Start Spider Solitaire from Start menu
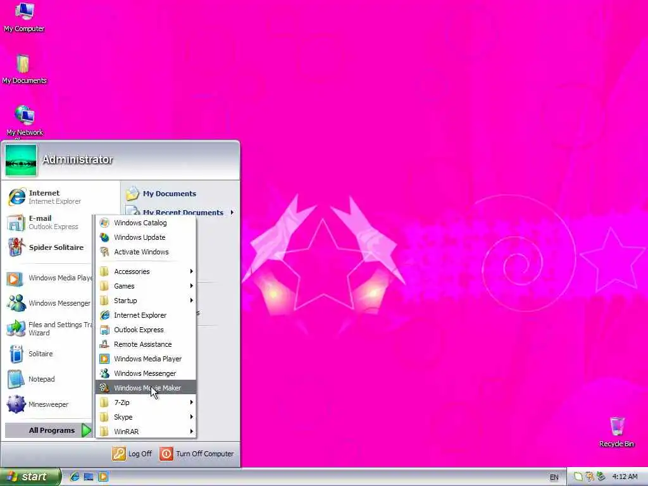Viewport: 648px width, 486px height. point(49,247)
